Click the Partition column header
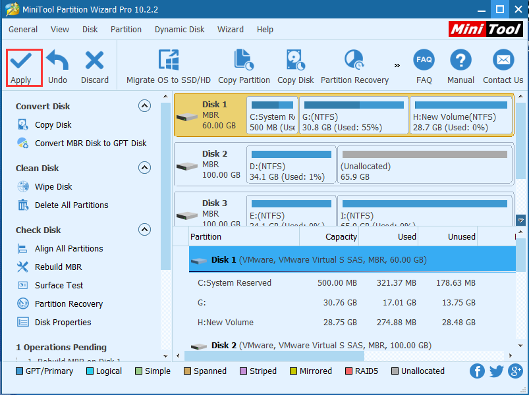Viewport: 529px width, 395px height. point(244,236)
